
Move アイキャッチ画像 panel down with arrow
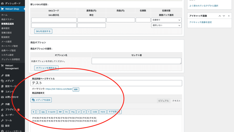224,16
